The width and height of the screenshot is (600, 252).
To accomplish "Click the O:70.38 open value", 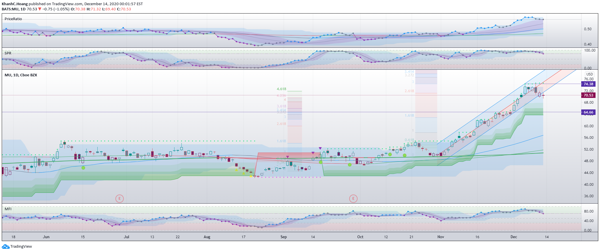I will click(78, 9).
